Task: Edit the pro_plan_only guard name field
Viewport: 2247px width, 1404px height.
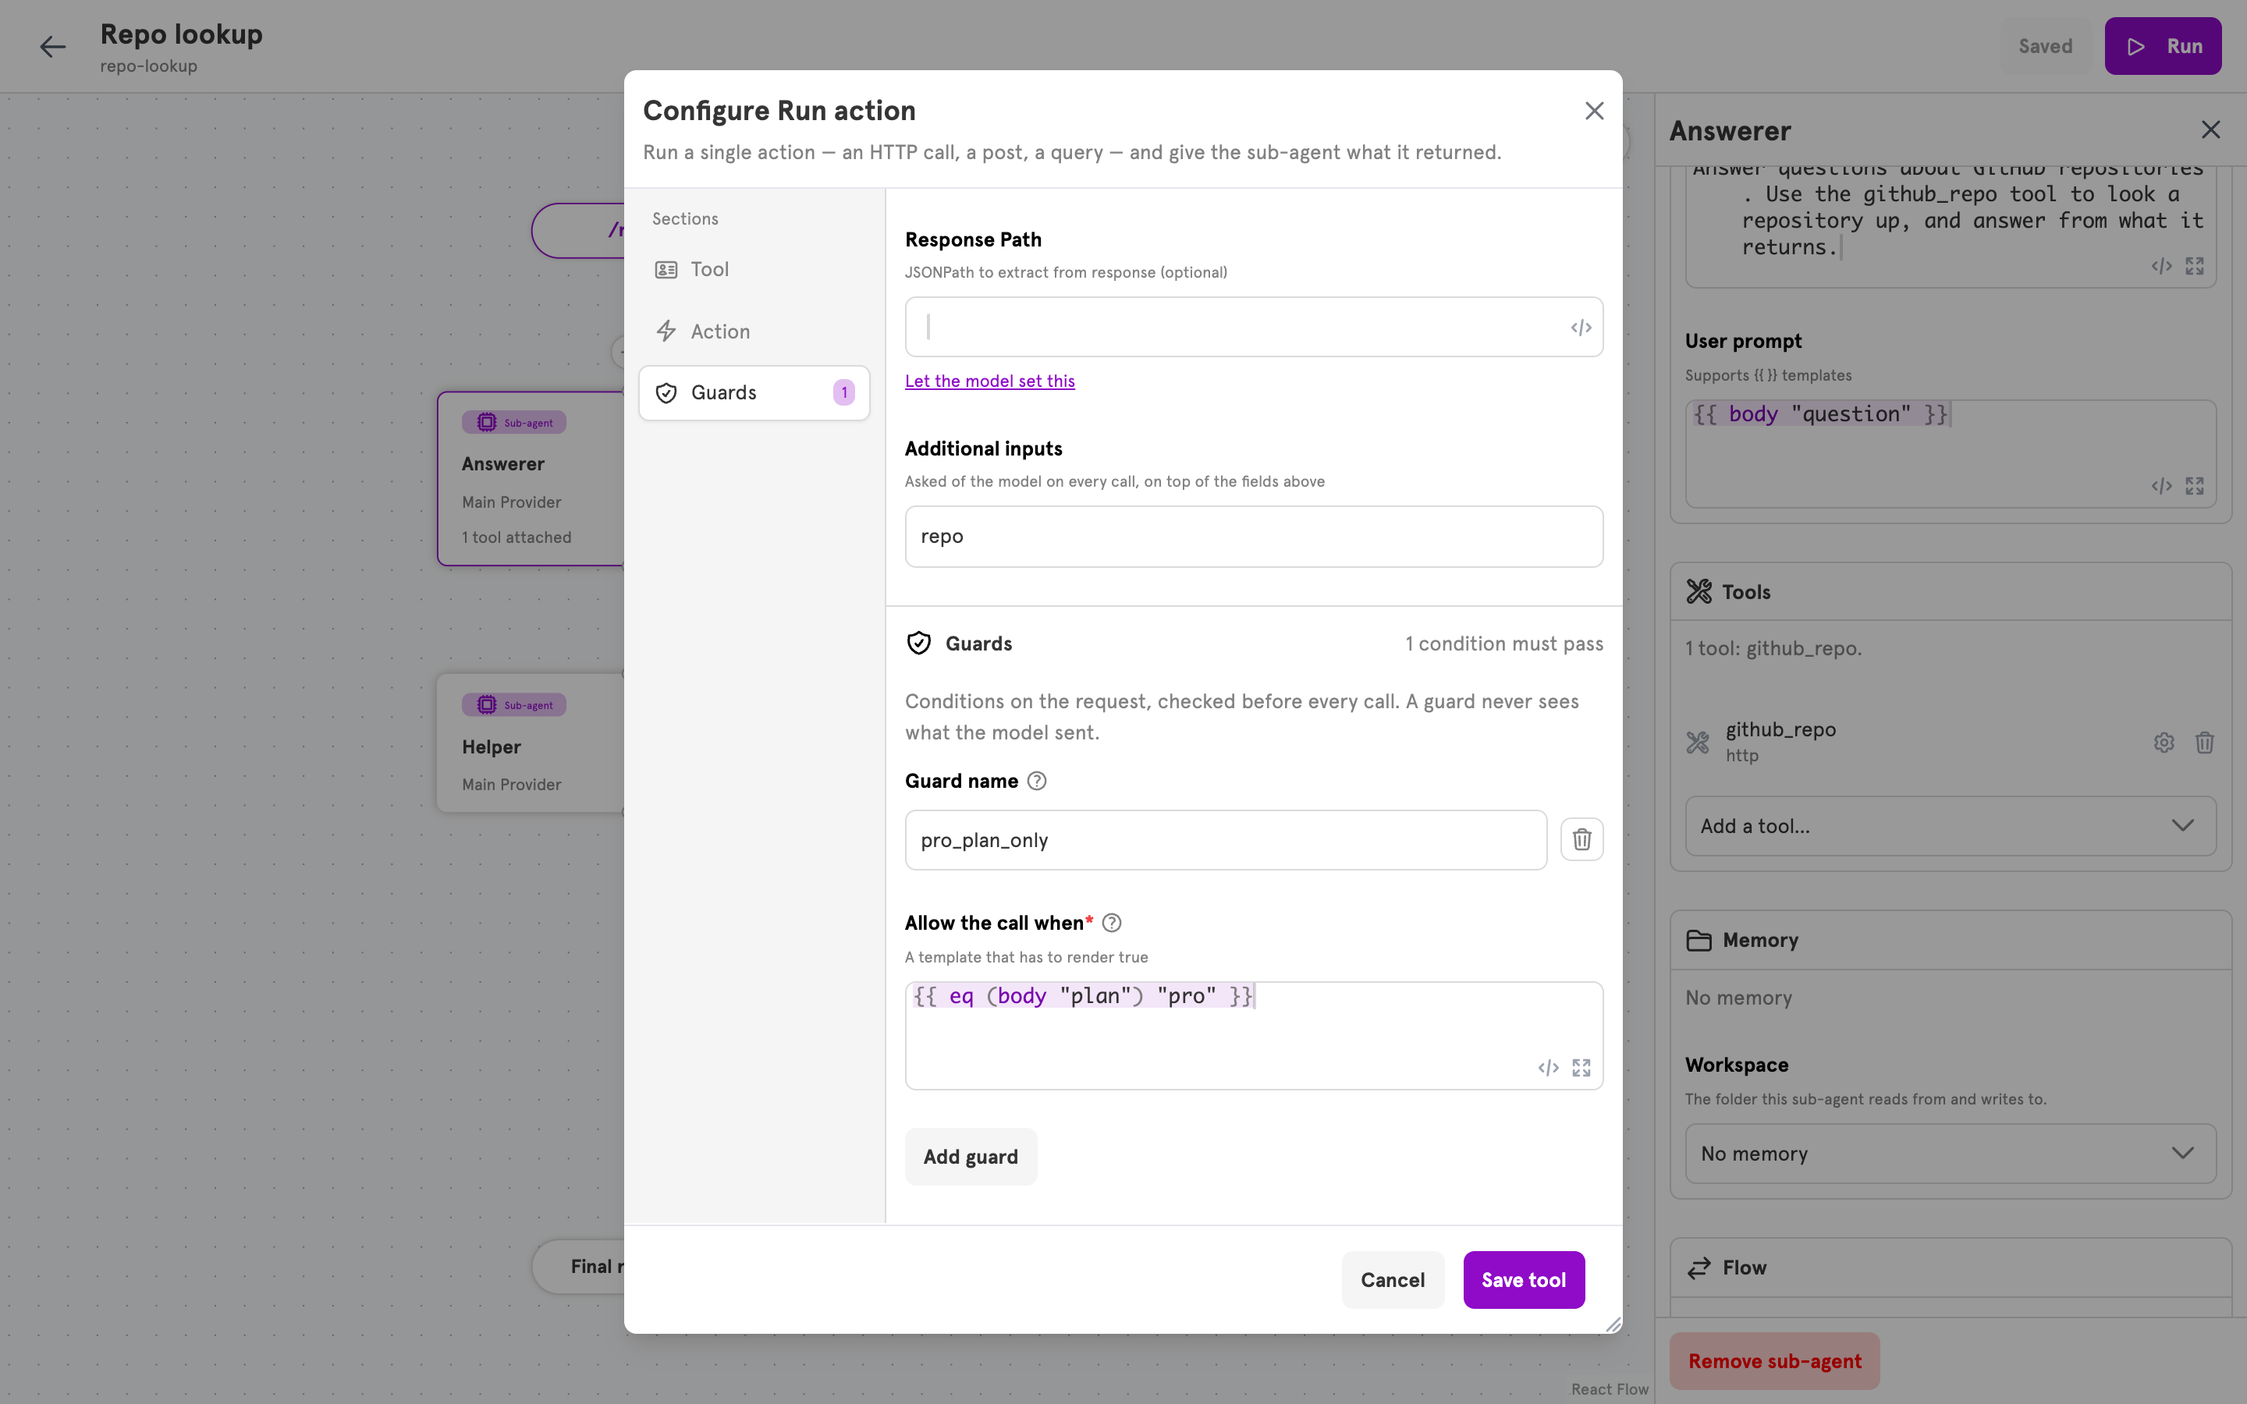Action: (x=1226, y=840)
